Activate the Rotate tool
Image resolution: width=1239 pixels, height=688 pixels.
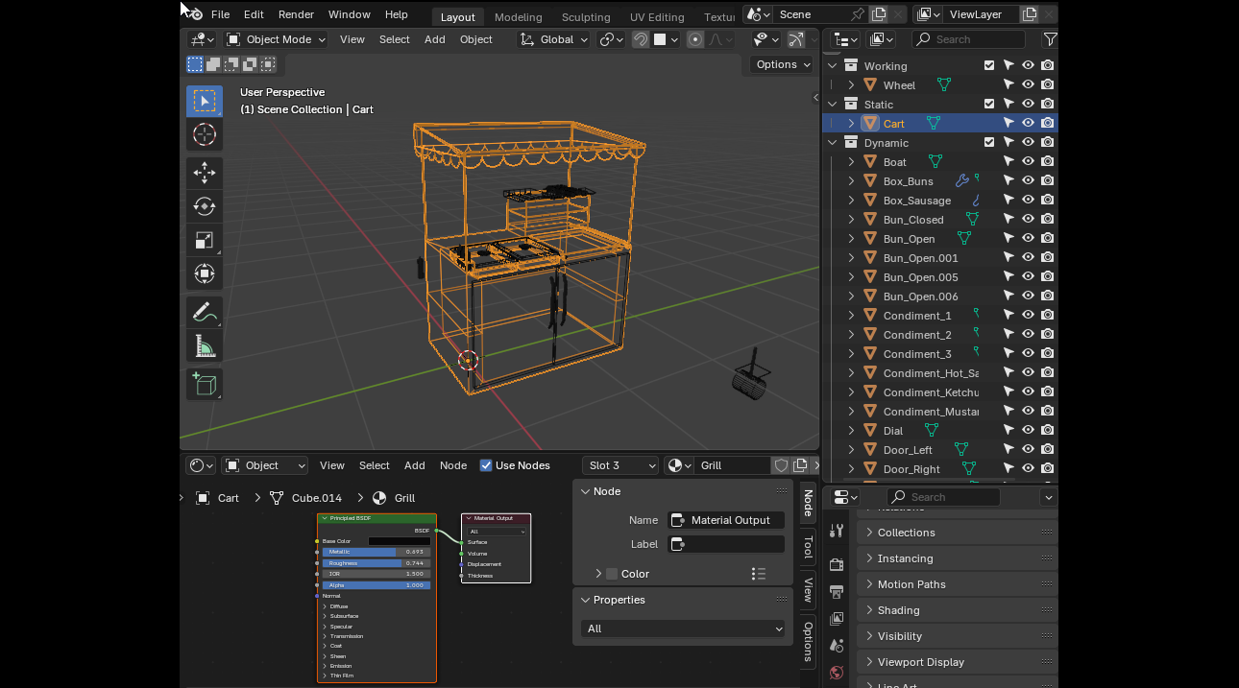[204, 206]
